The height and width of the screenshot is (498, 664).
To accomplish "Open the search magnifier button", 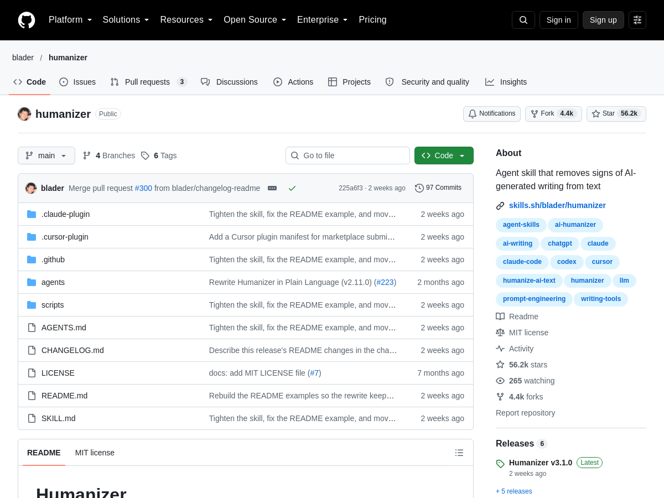I will pyautogui.click(x=523, y=20).
